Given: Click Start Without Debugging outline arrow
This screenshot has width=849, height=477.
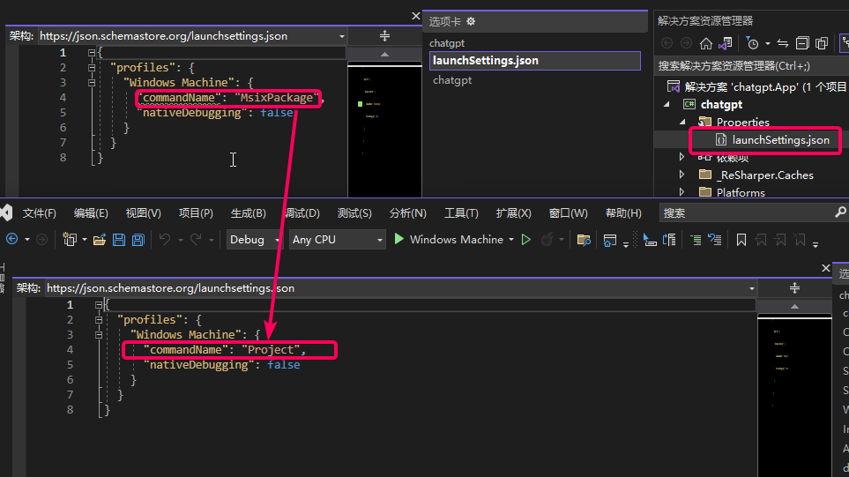Looking at the screenshot, I should tap(525, 239).
